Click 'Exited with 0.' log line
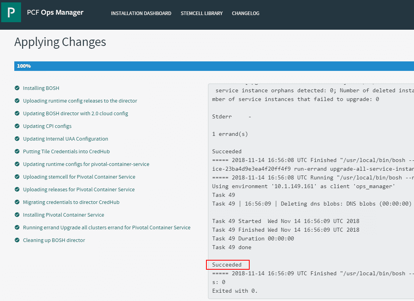 pyautogui.click(x=235, y=291)
